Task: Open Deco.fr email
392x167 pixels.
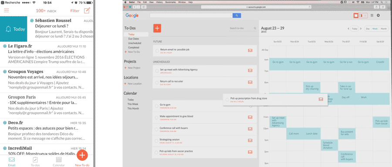Action: (x=47, y=130)
